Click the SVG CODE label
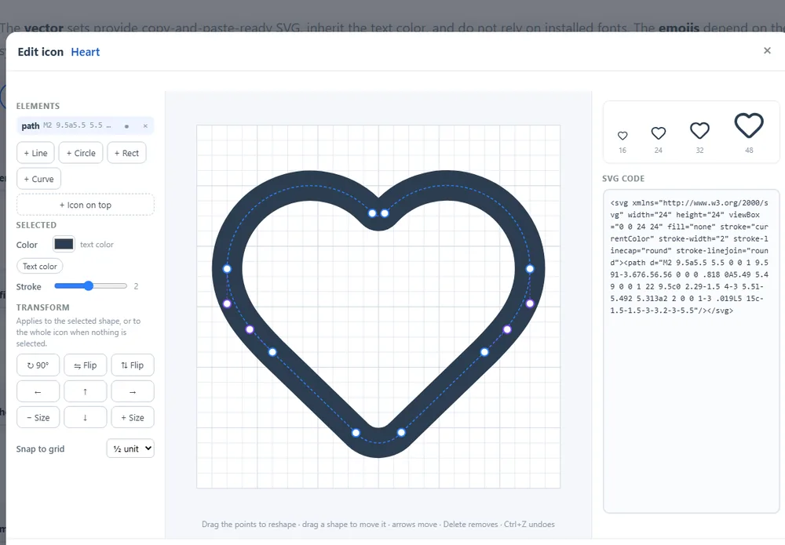Screen dimensions: 785x545 623,179
